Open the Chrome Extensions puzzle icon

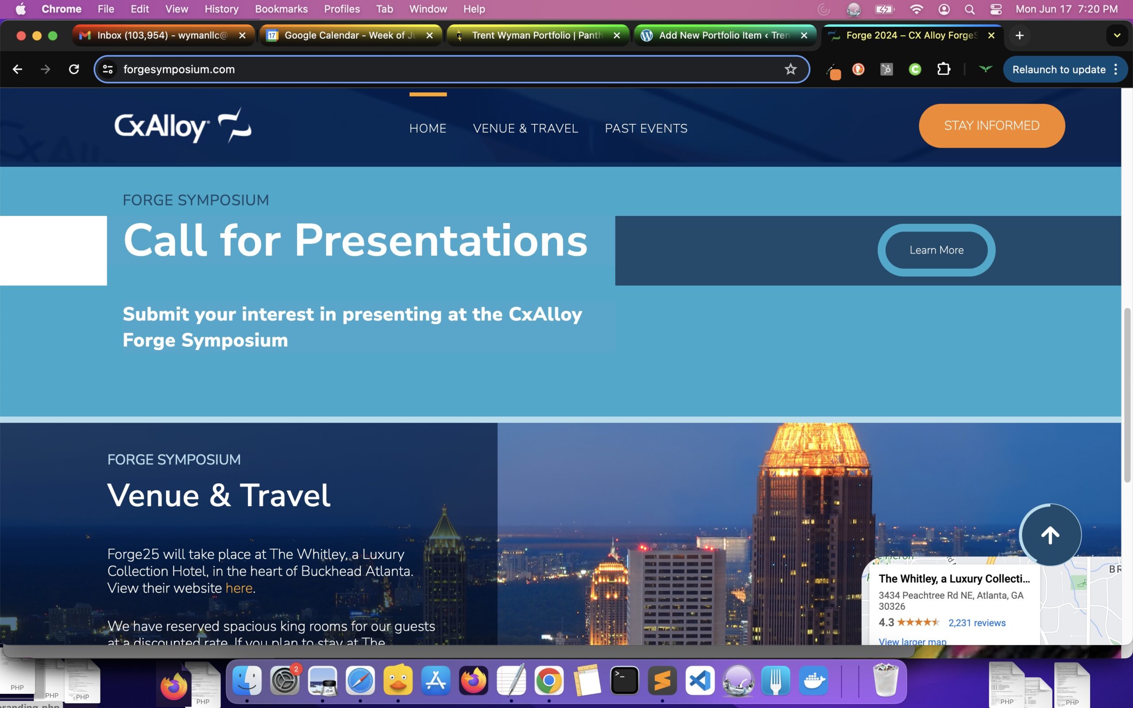pos(944,69)
